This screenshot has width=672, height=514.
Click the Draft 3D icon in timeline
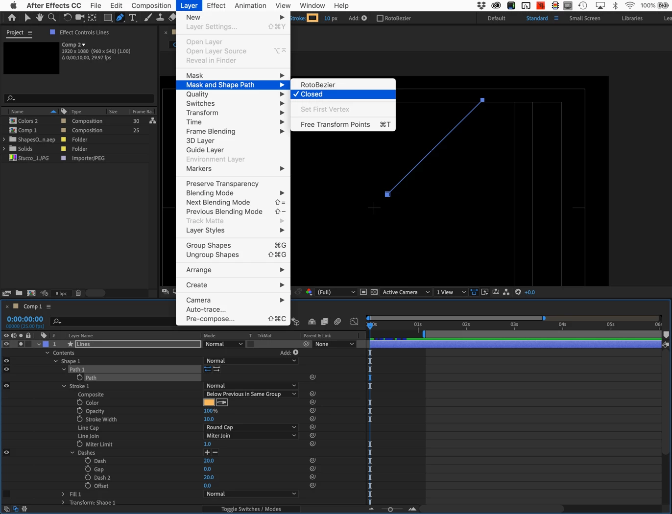coord(296,322)
